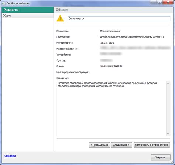Click the description scrollbar down arrow
The image size is (175, 165).
tap(168, 134)
